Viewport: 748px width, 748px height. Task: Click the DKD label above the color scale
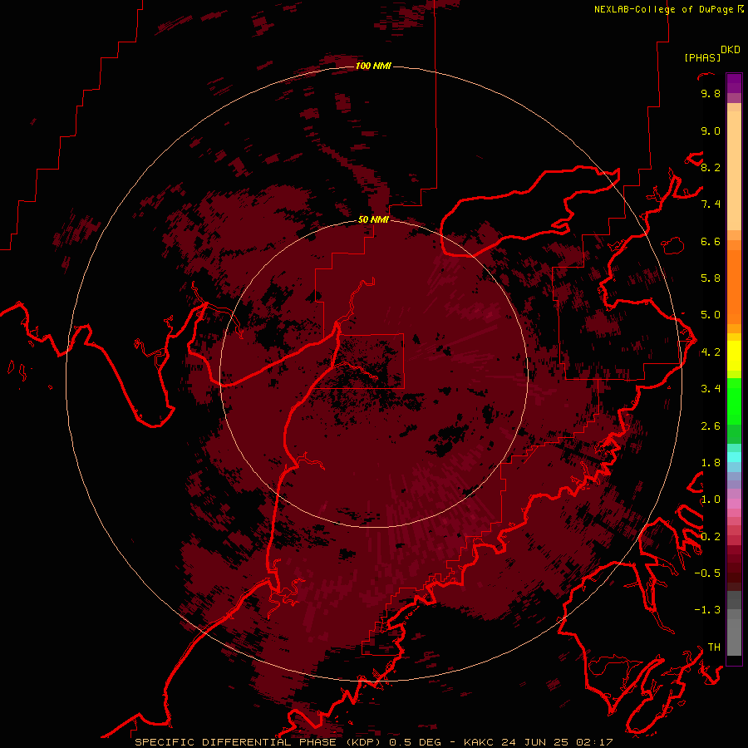tap(731, 50)
